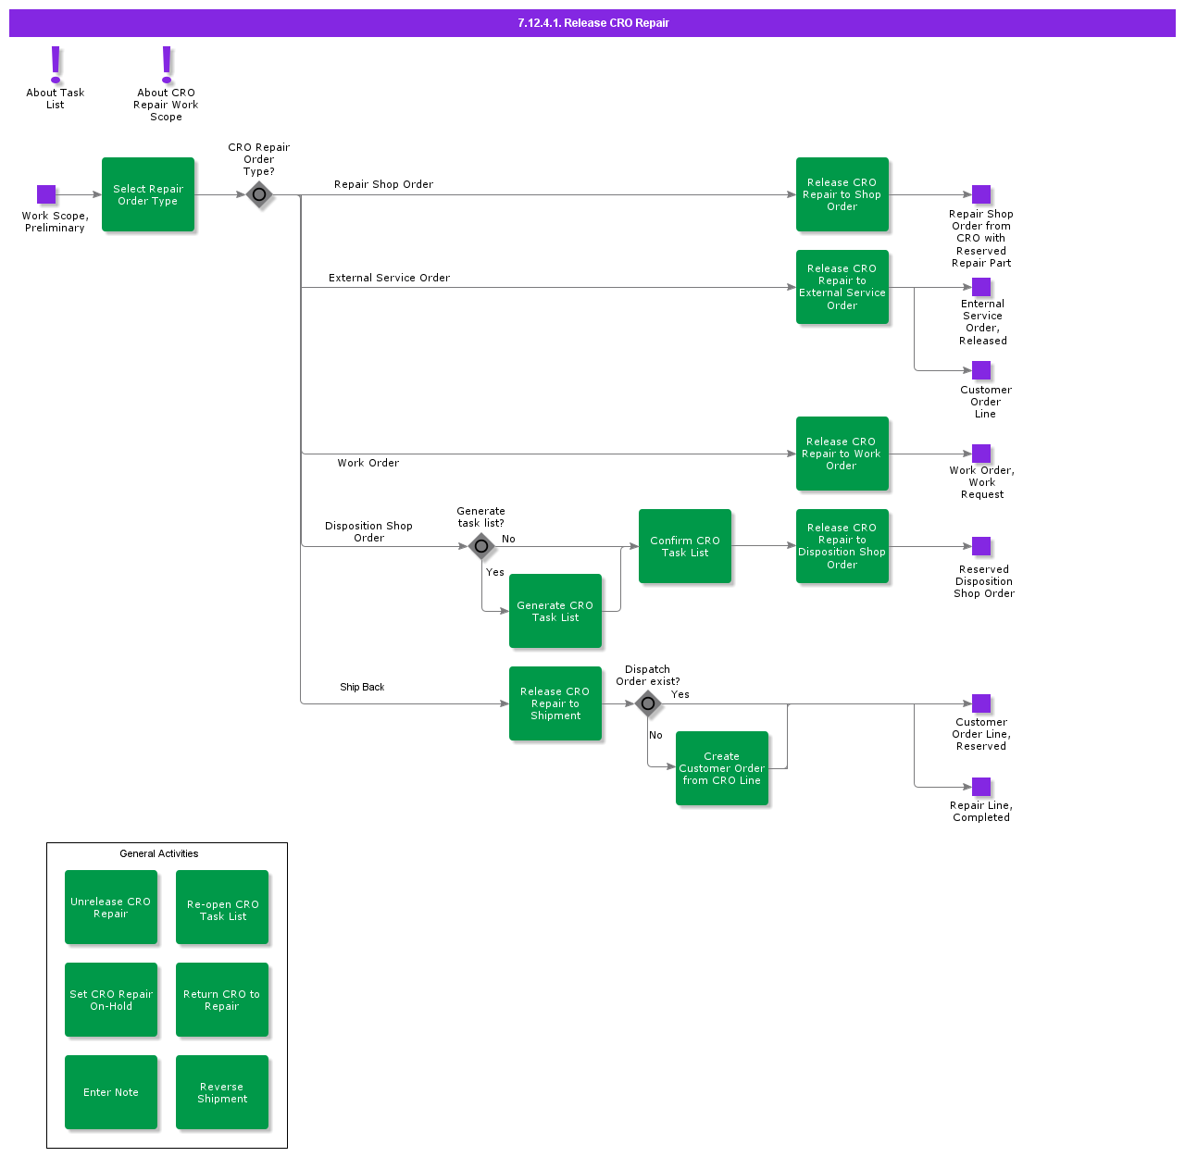Viewport: 1185px width, 1157px height.
Task: Click the Dispatch Order exist gateway diamond
Action: pos(648,703)
